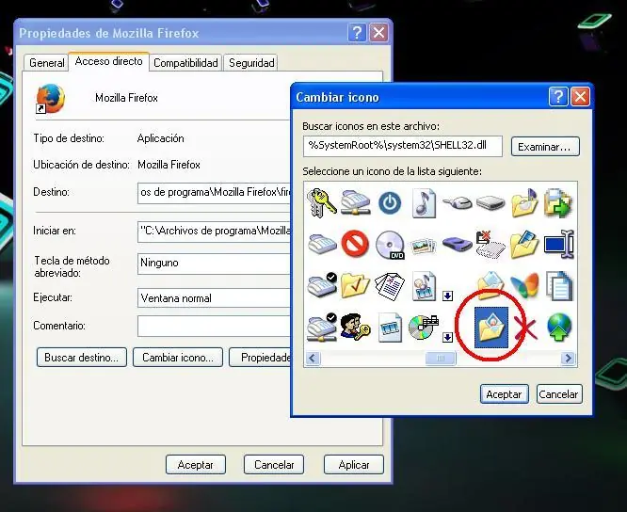Click the Cambiar icono... button
The height and width of the screenshot is (512, 627).
(x=178, y=357)
